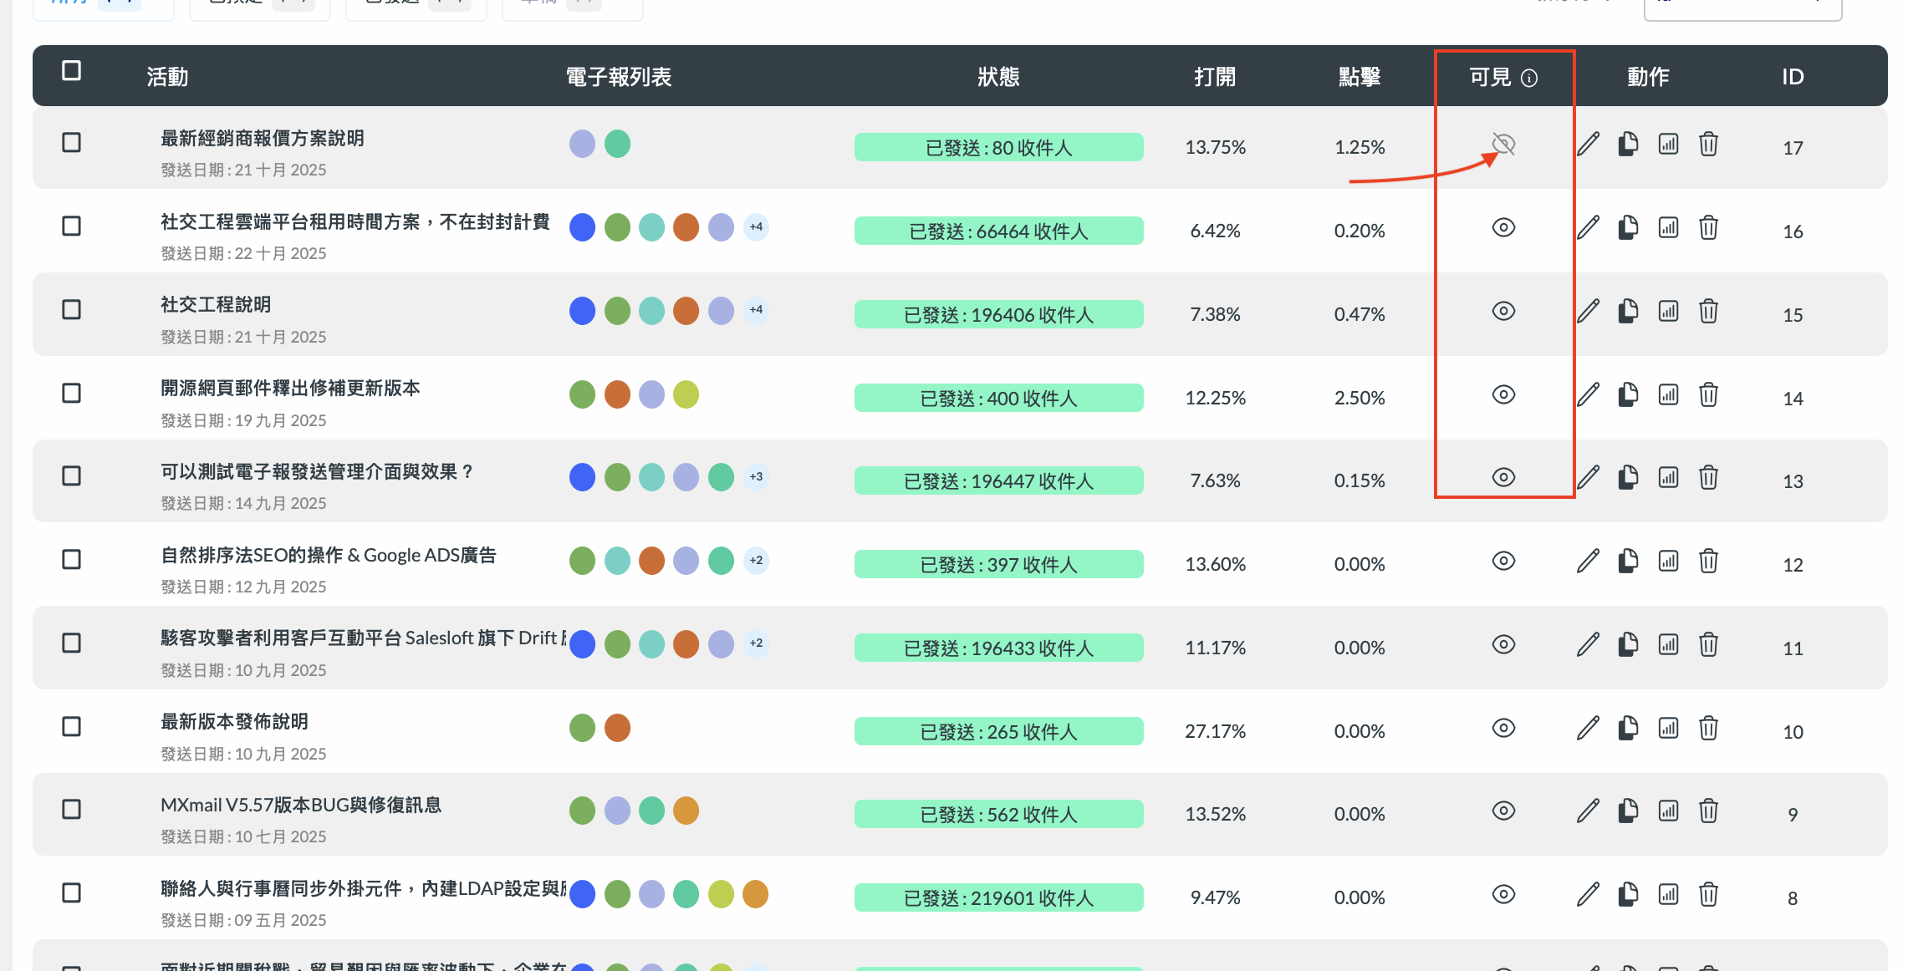Viewport: 1908px width, 971px height.
Task: Open the stats chart icon for campaign ID 12
Action: coord(1668,562)
